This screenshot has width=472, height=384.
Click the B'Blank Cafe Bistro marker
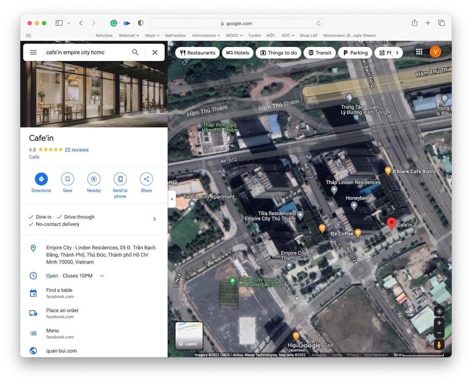coord(388,171)
